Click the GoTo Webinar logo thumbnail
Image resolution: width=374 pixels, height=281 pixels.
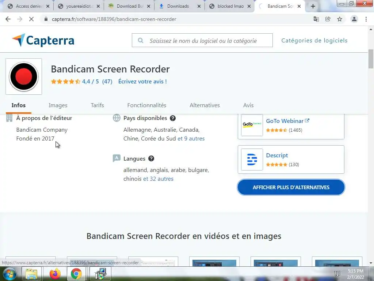tap(252, 125)
